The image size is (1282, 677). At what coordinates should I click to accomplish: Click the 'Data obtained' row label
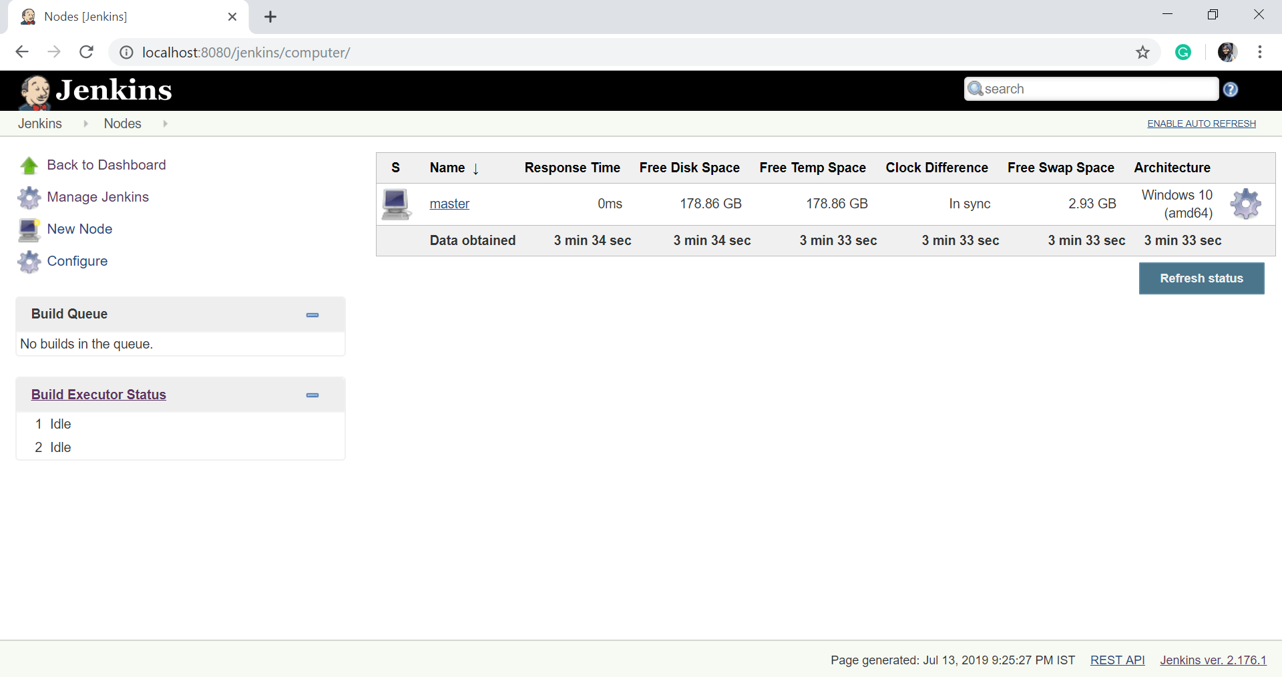[x=473, y=240]
